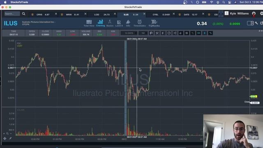Toggle the teal bar chart toolbar button
This screenshot has width=263, height=148.
click(x=198, y=33)
